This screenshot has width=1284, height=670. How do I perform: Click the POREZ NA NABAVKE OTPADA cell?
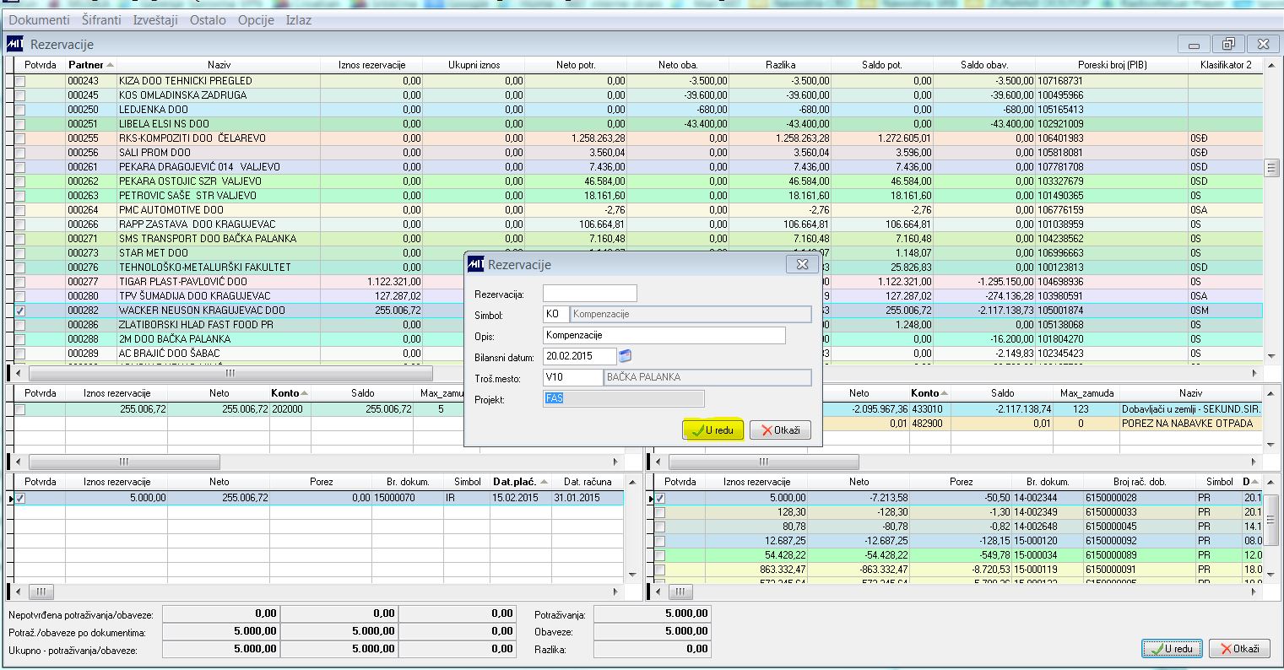1190,424
